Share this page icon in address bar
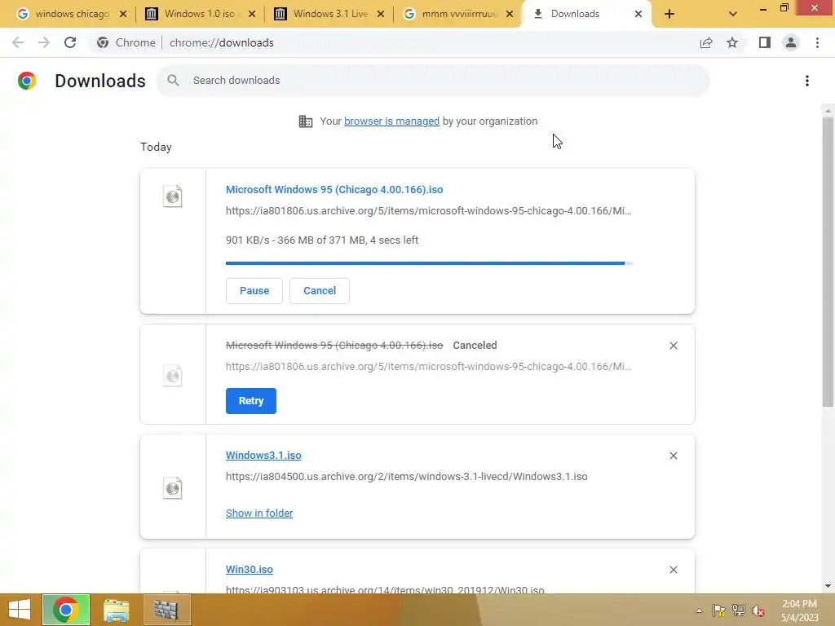The image size is (835, 626). 706,42
